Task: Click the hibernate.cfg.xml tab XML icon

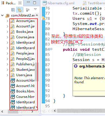Action: [45, 3]
